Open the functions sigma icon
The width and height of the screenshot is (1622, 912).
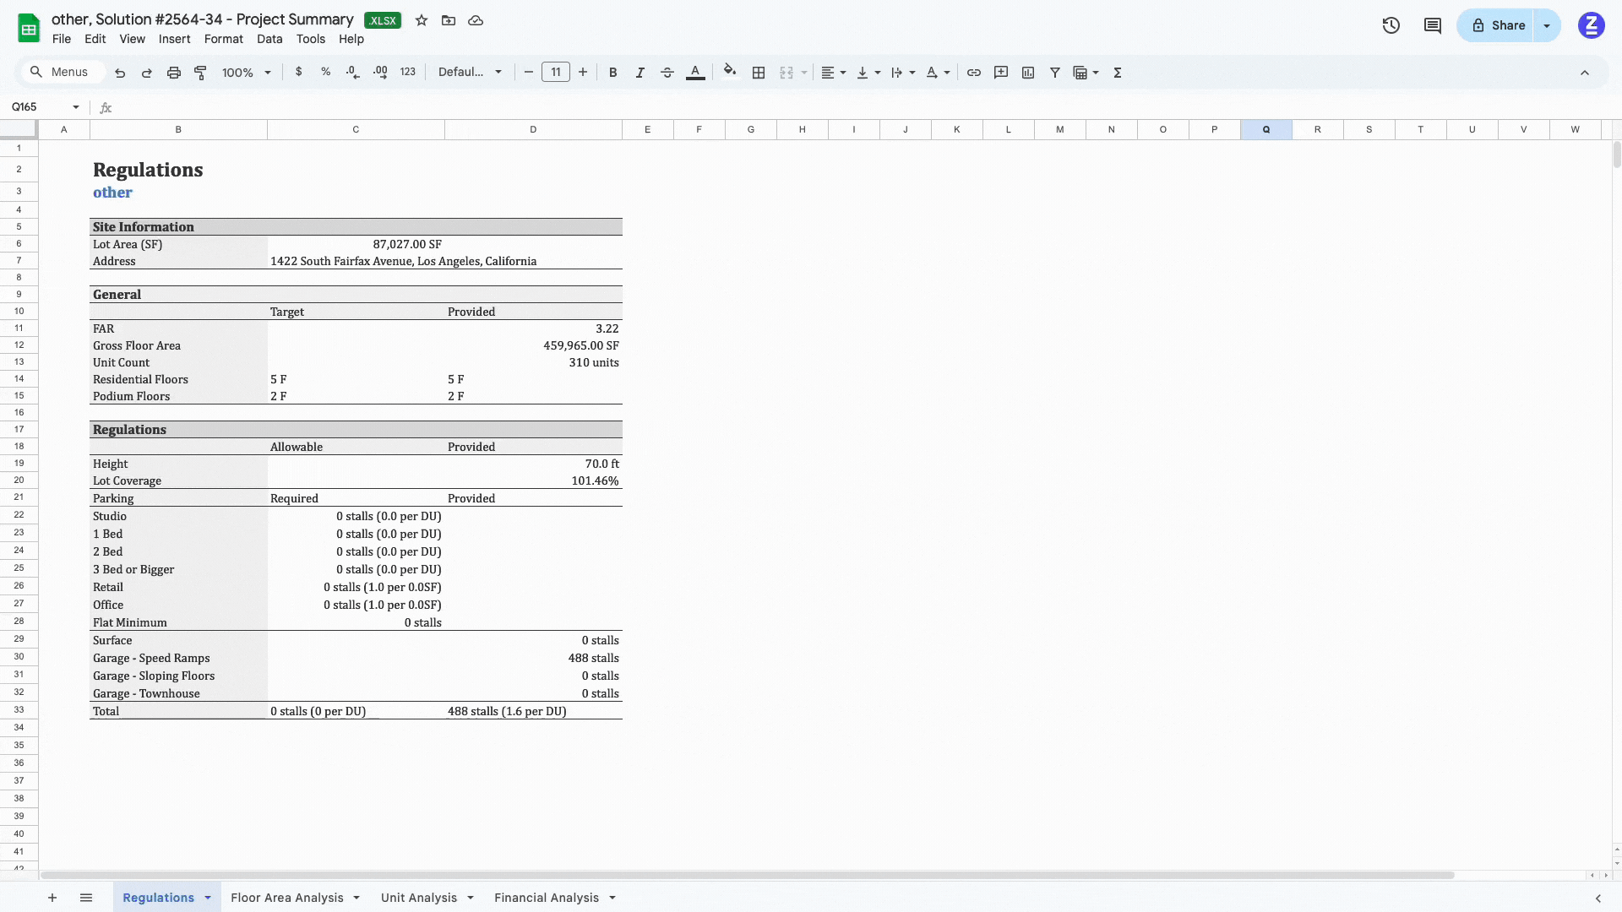click(1118, 73)
